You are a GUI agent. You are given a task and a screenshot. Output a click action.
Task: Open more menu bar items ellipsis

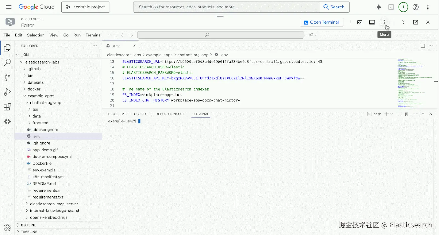click(x=110, y=35)
